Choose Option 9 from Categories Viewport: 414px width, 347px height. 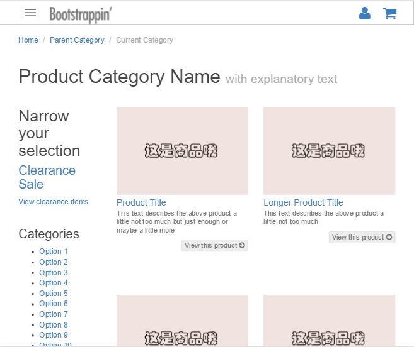tap(54, 335)
